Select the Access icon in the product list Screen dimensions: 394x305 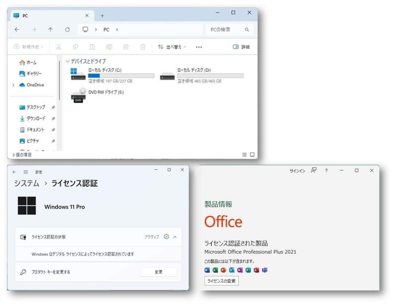pyautogui.click(x=256, y=270)
